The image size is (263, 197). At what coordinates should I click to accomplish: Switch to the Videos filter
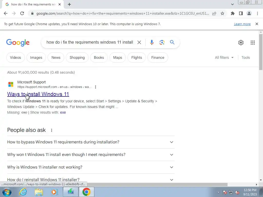(x=15, y=57)
